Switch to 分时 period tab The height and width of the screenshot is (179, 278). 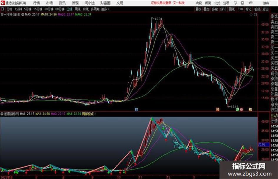pyautogui.click(x=10, y=9)
